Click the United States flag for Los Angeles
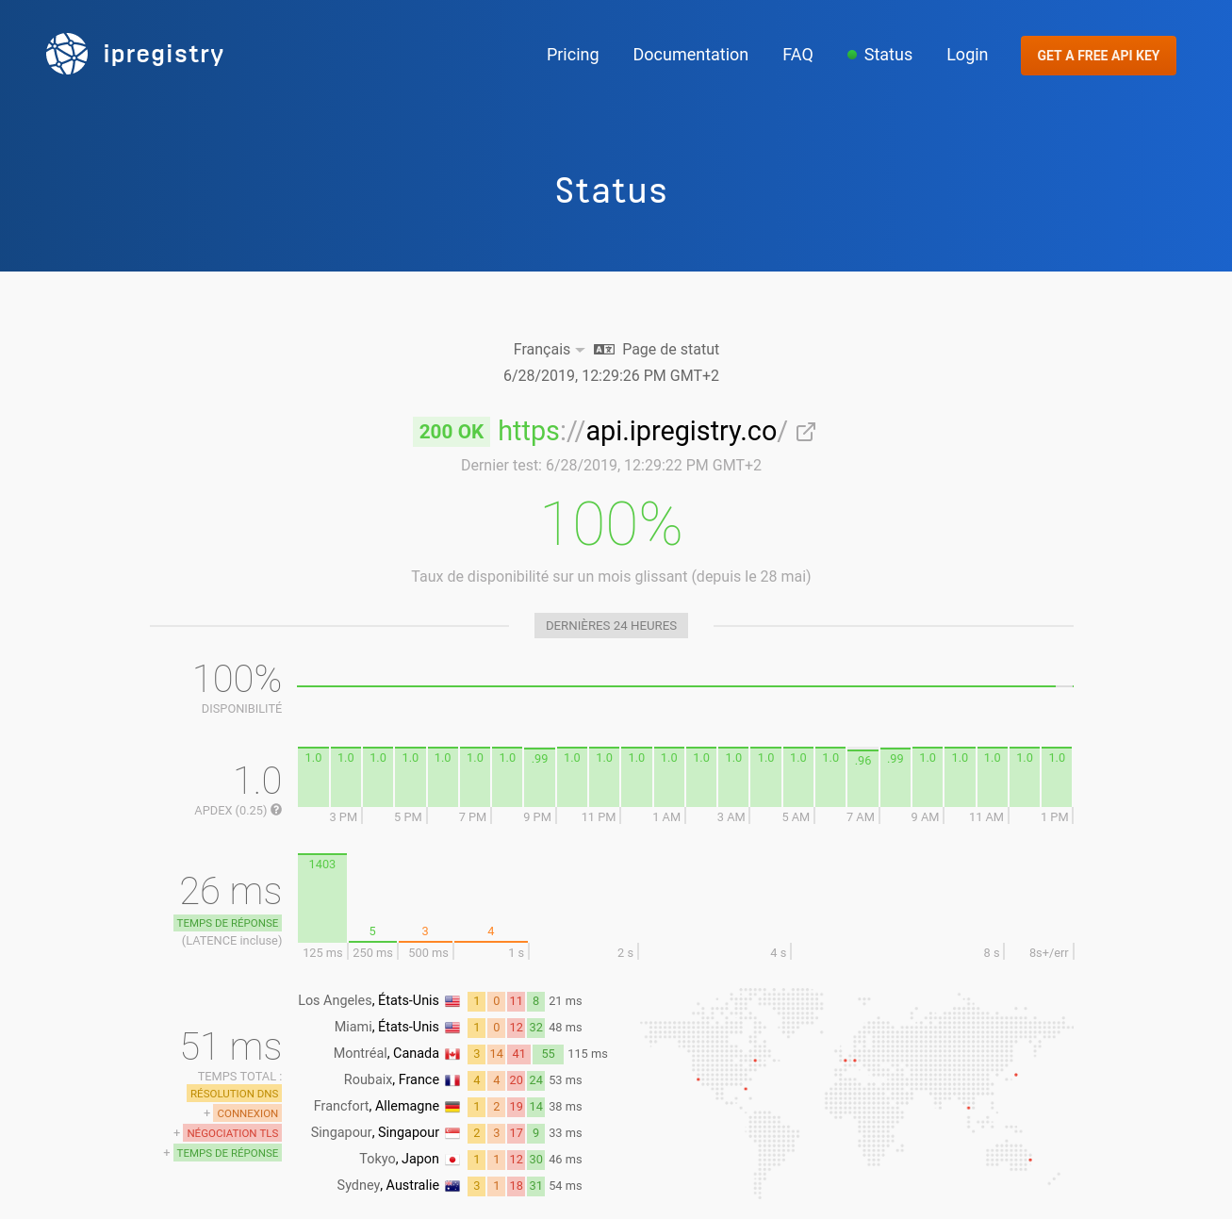The height and width of the screenshot is (1219, 1232). point(452,1001)
